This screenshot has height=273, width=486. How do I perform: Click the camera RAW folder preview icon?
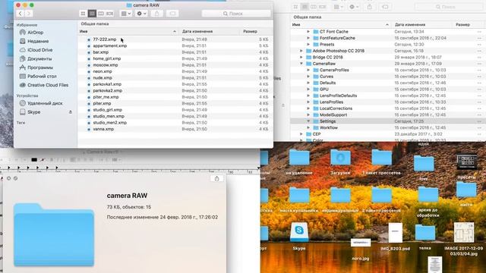54,234
